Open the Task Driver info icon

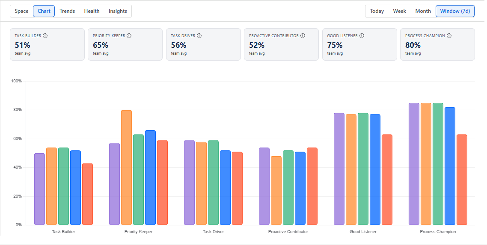pyautogui.click(x=199, y=35)
